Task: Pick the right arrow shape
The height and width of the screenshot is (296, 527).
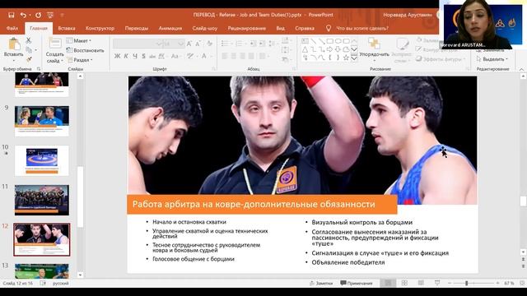Action: click(x=329, y=49)
